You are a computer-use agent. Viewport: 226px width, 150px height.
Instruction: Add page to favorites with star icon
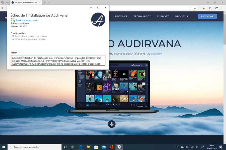(195, 8)
